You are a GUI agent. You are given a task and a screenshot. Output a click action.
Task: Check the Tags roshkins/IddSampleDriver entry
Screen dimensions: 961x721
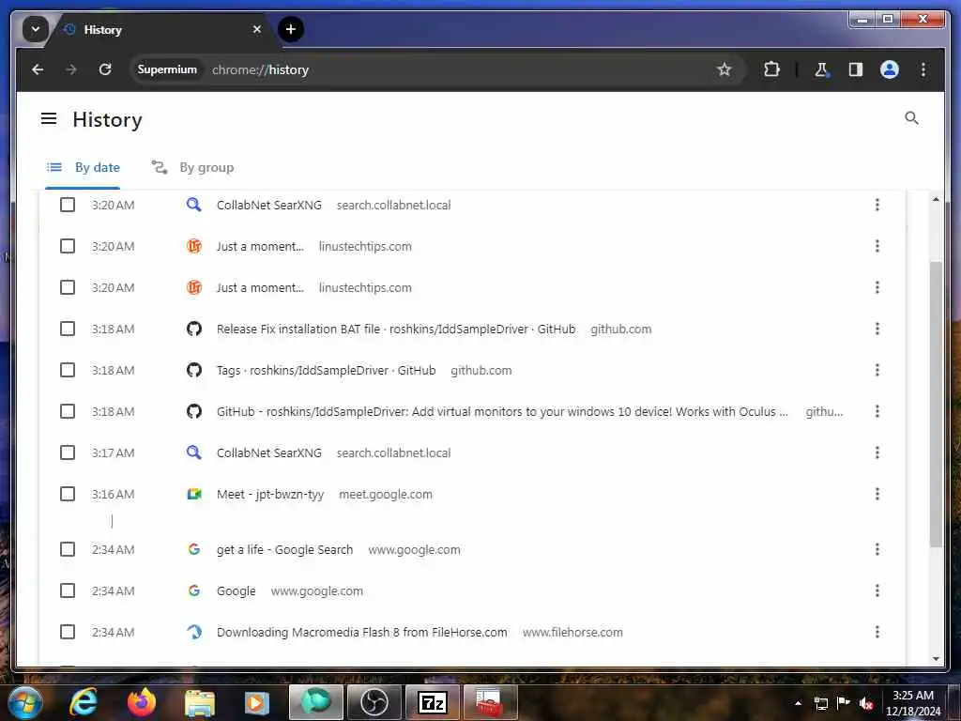pyautogui.click(x=68, y=370)
